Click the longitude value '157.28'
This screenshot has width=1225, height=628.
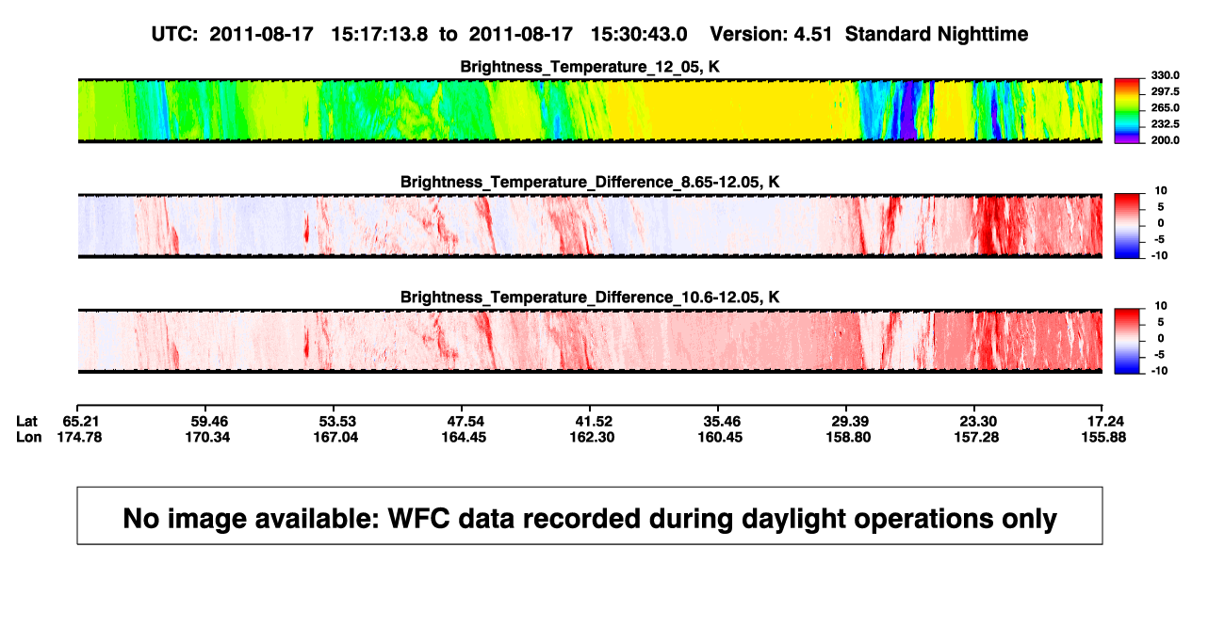pos(975,437)
